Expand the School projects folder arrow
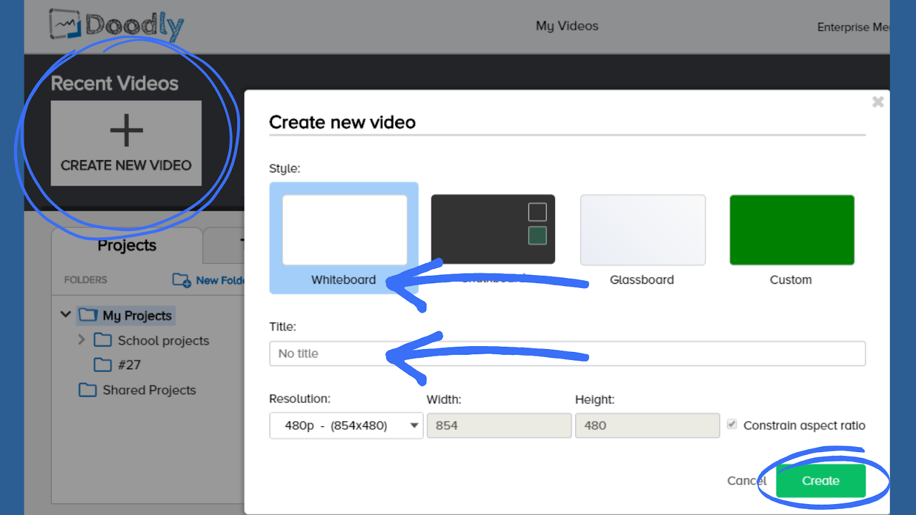The height and width of the screenshot is (515, 916). tap(81, 339)
